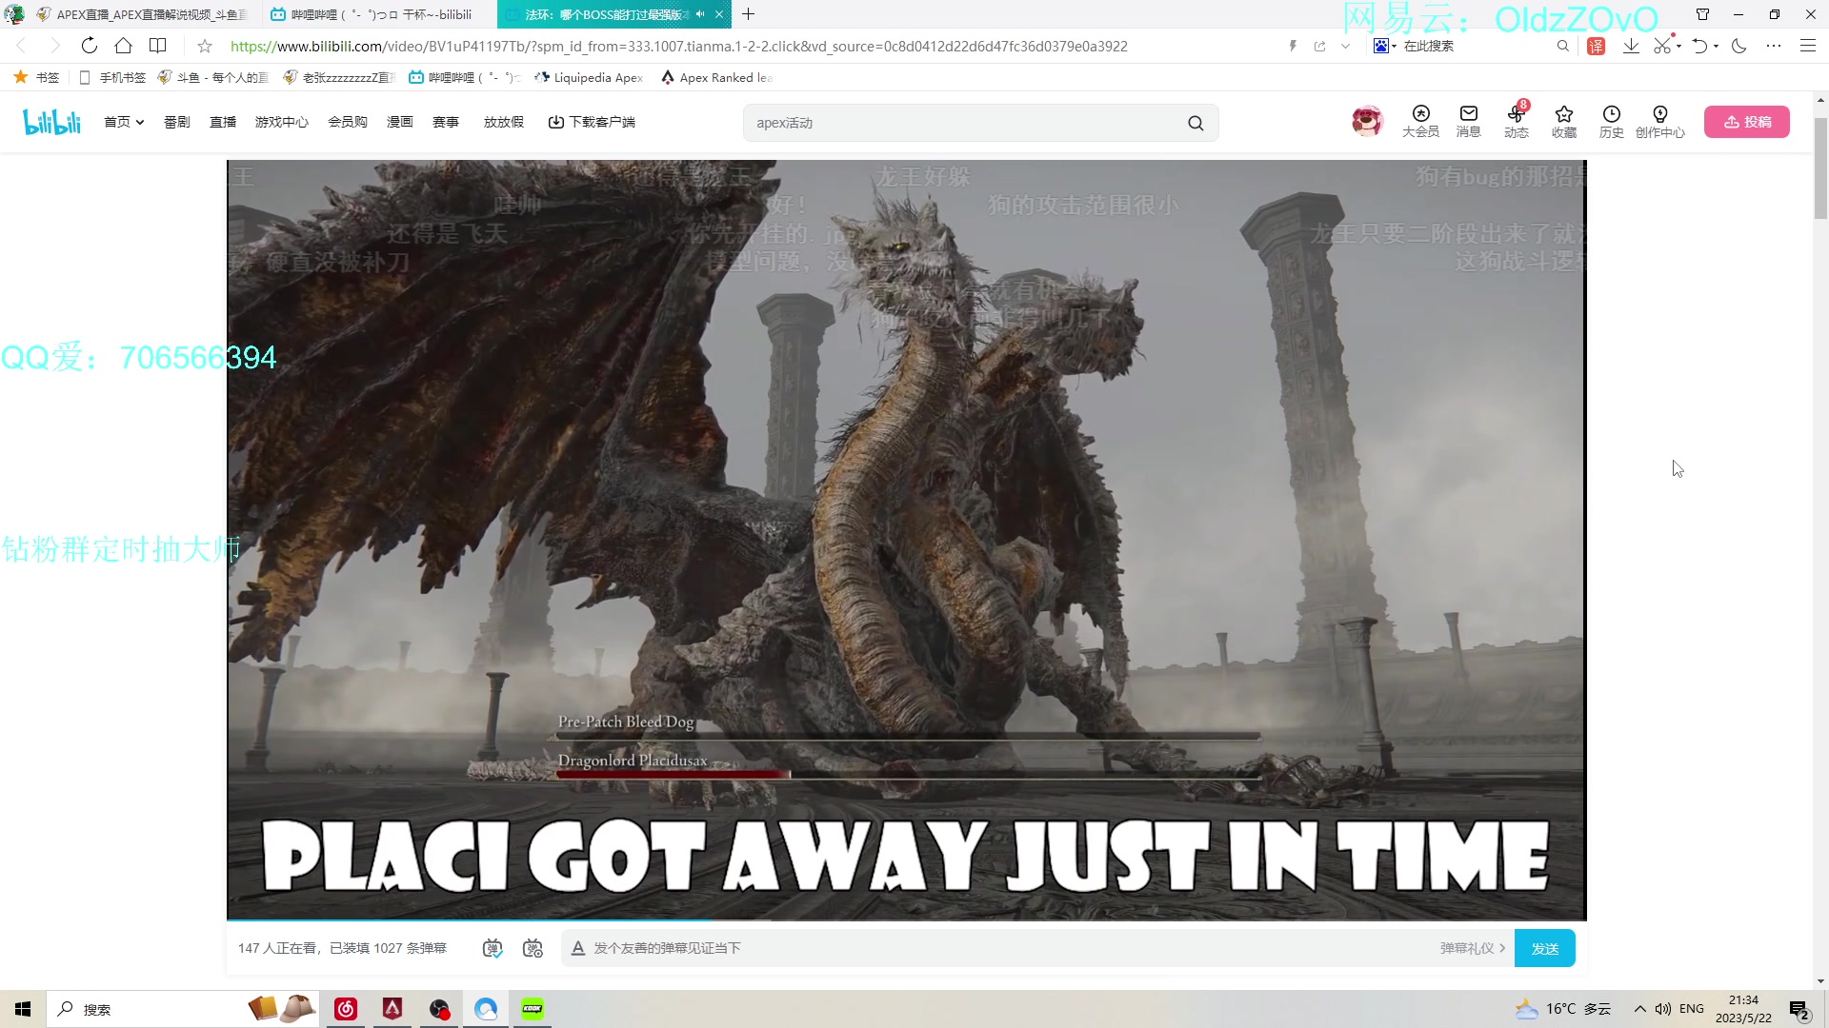Viewport: 1829px width, 1028px height.
Task: Expand the undo closed tabs dropdown arrow
Action: point(1716,46)
